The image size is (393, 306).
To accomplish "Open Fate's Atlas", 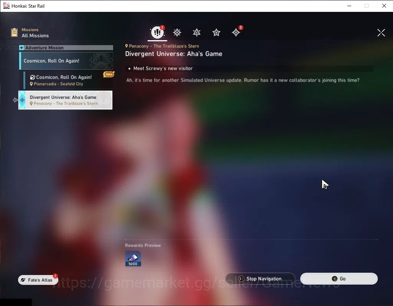I will (38, 280).
